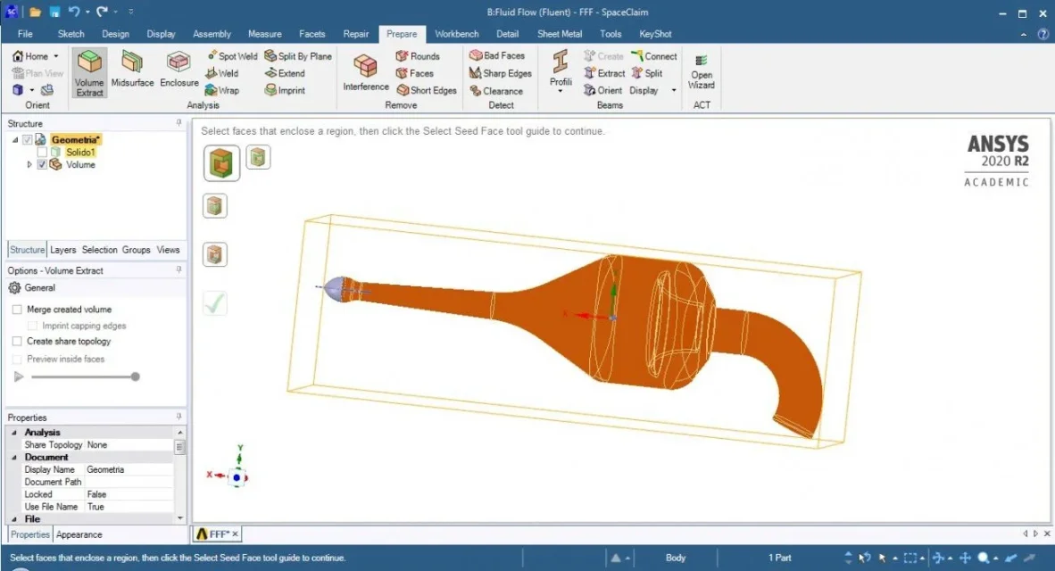
Task: Open the Enclosure tool
Action: [x=179, y=70]
